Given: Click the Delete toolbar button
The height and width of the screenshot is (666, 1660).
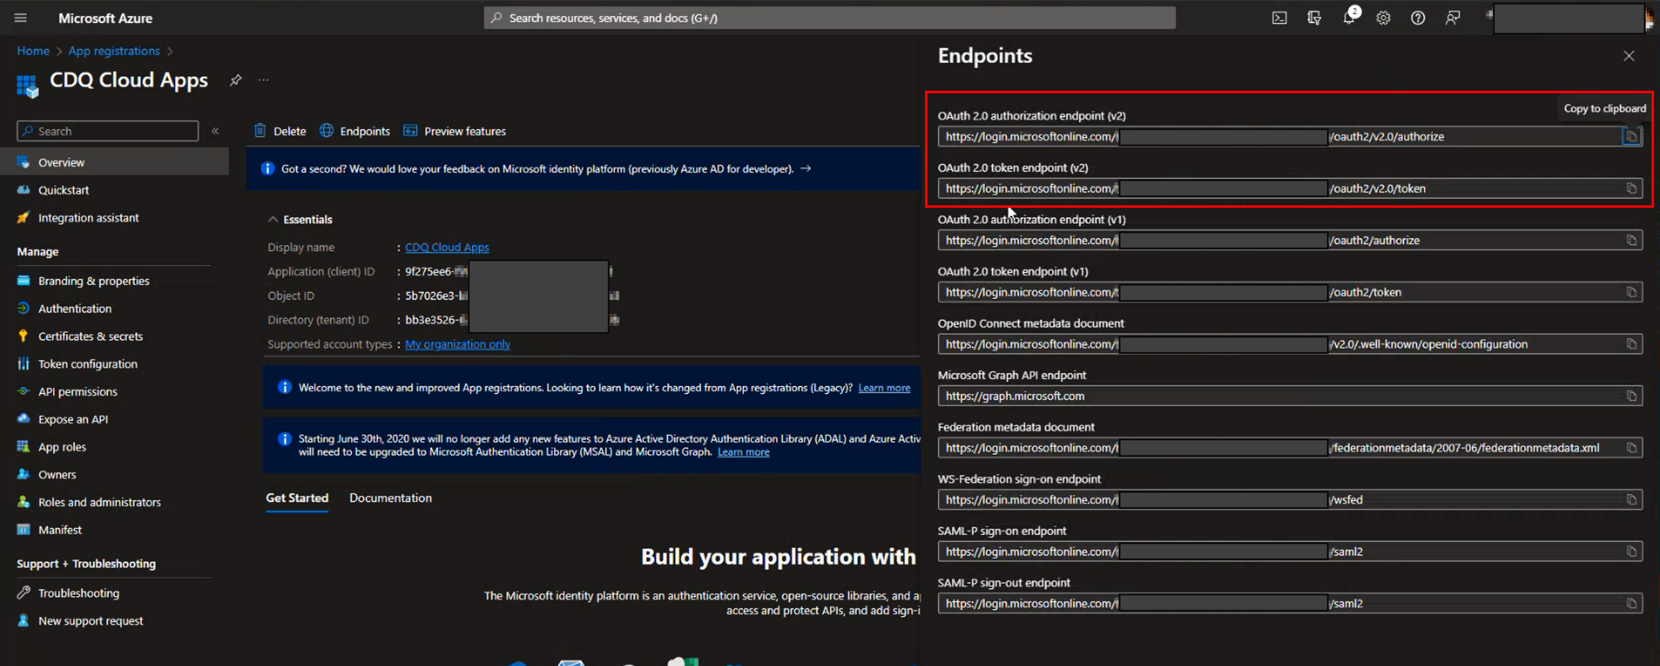Looking at the screenshot, I should click(280, 131).
